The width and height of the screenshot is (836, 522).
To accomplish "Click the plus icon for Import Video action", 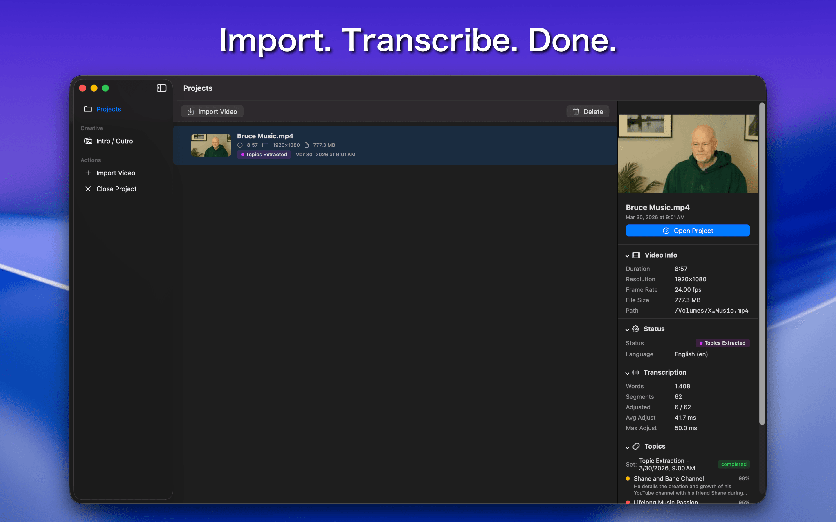I will click(x=89, y=173).
